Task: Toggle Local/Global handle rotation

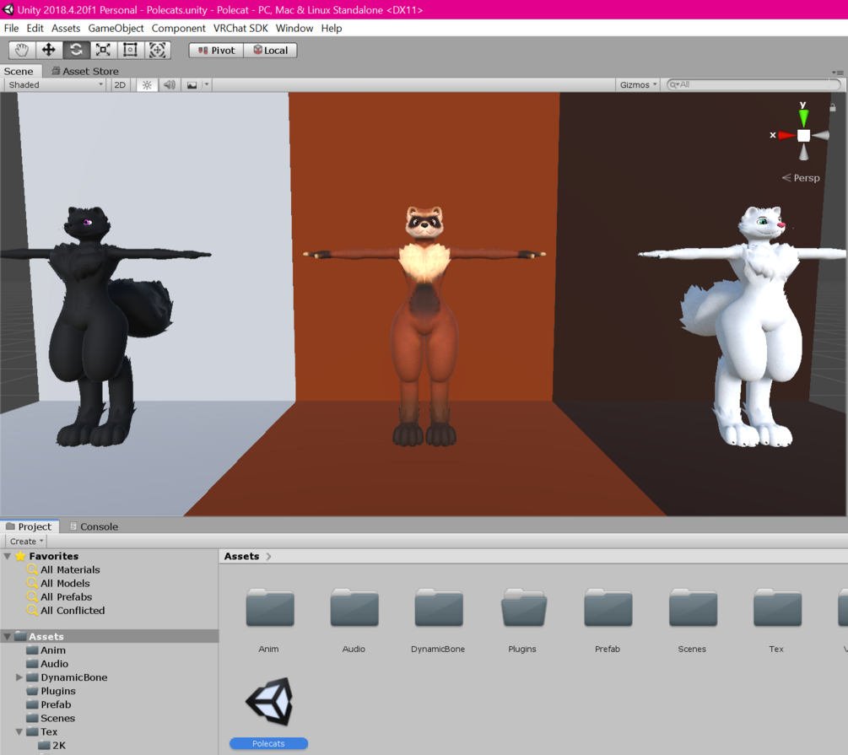Action: [x=270, y=51]
